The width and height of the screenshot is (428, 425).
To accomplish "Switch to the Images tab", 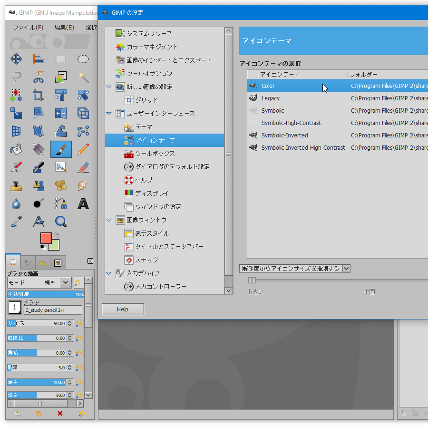I will point(58,263).
